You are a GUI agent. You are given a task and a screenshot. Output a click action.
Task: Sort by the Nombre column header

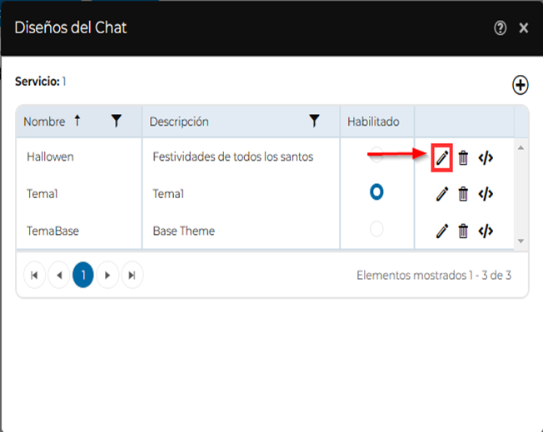pos(44,122)
